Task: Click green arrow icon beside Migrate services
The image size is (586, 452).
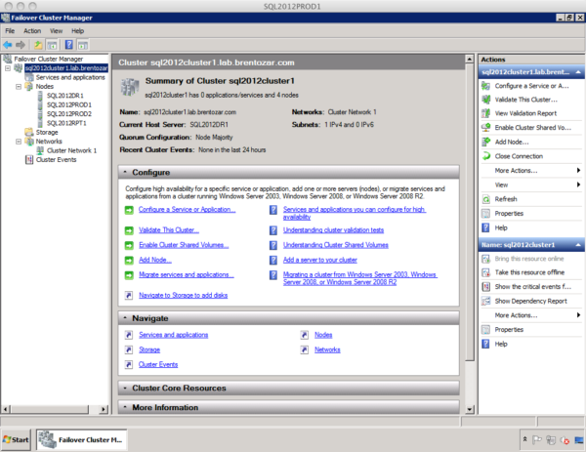Action: tap(129, 275)
